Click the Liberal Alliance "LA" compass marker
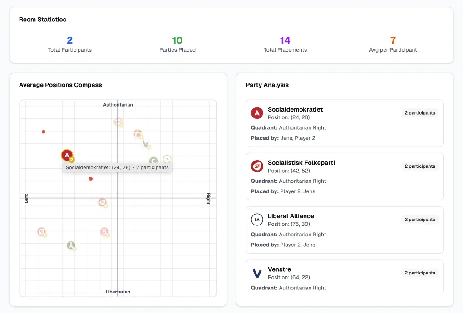463x313 pixels. pyautogui.click(x=167, y=159)
